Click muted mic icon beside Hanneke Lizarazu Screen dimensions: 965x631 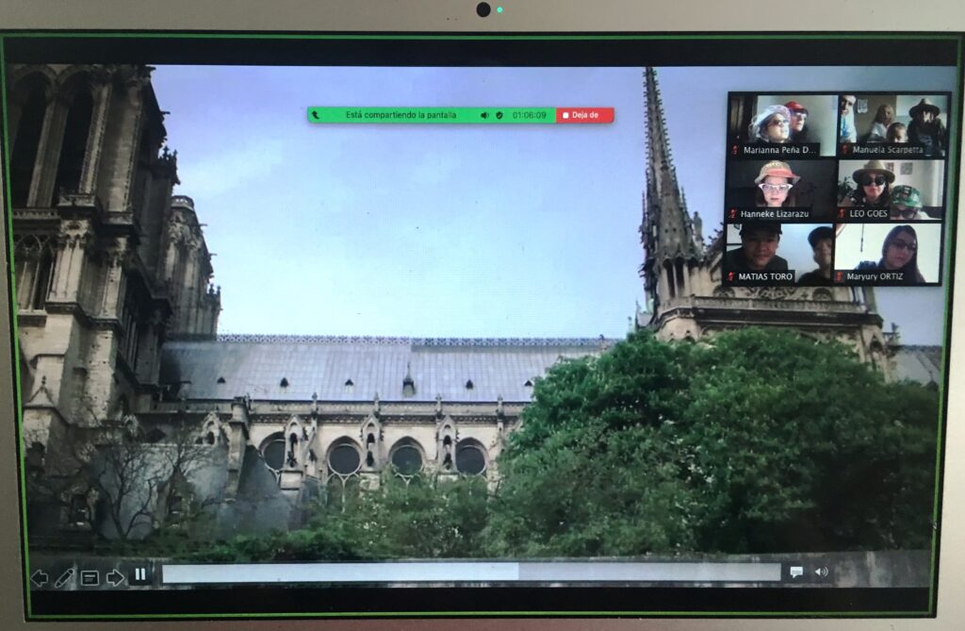click(732, 214)
